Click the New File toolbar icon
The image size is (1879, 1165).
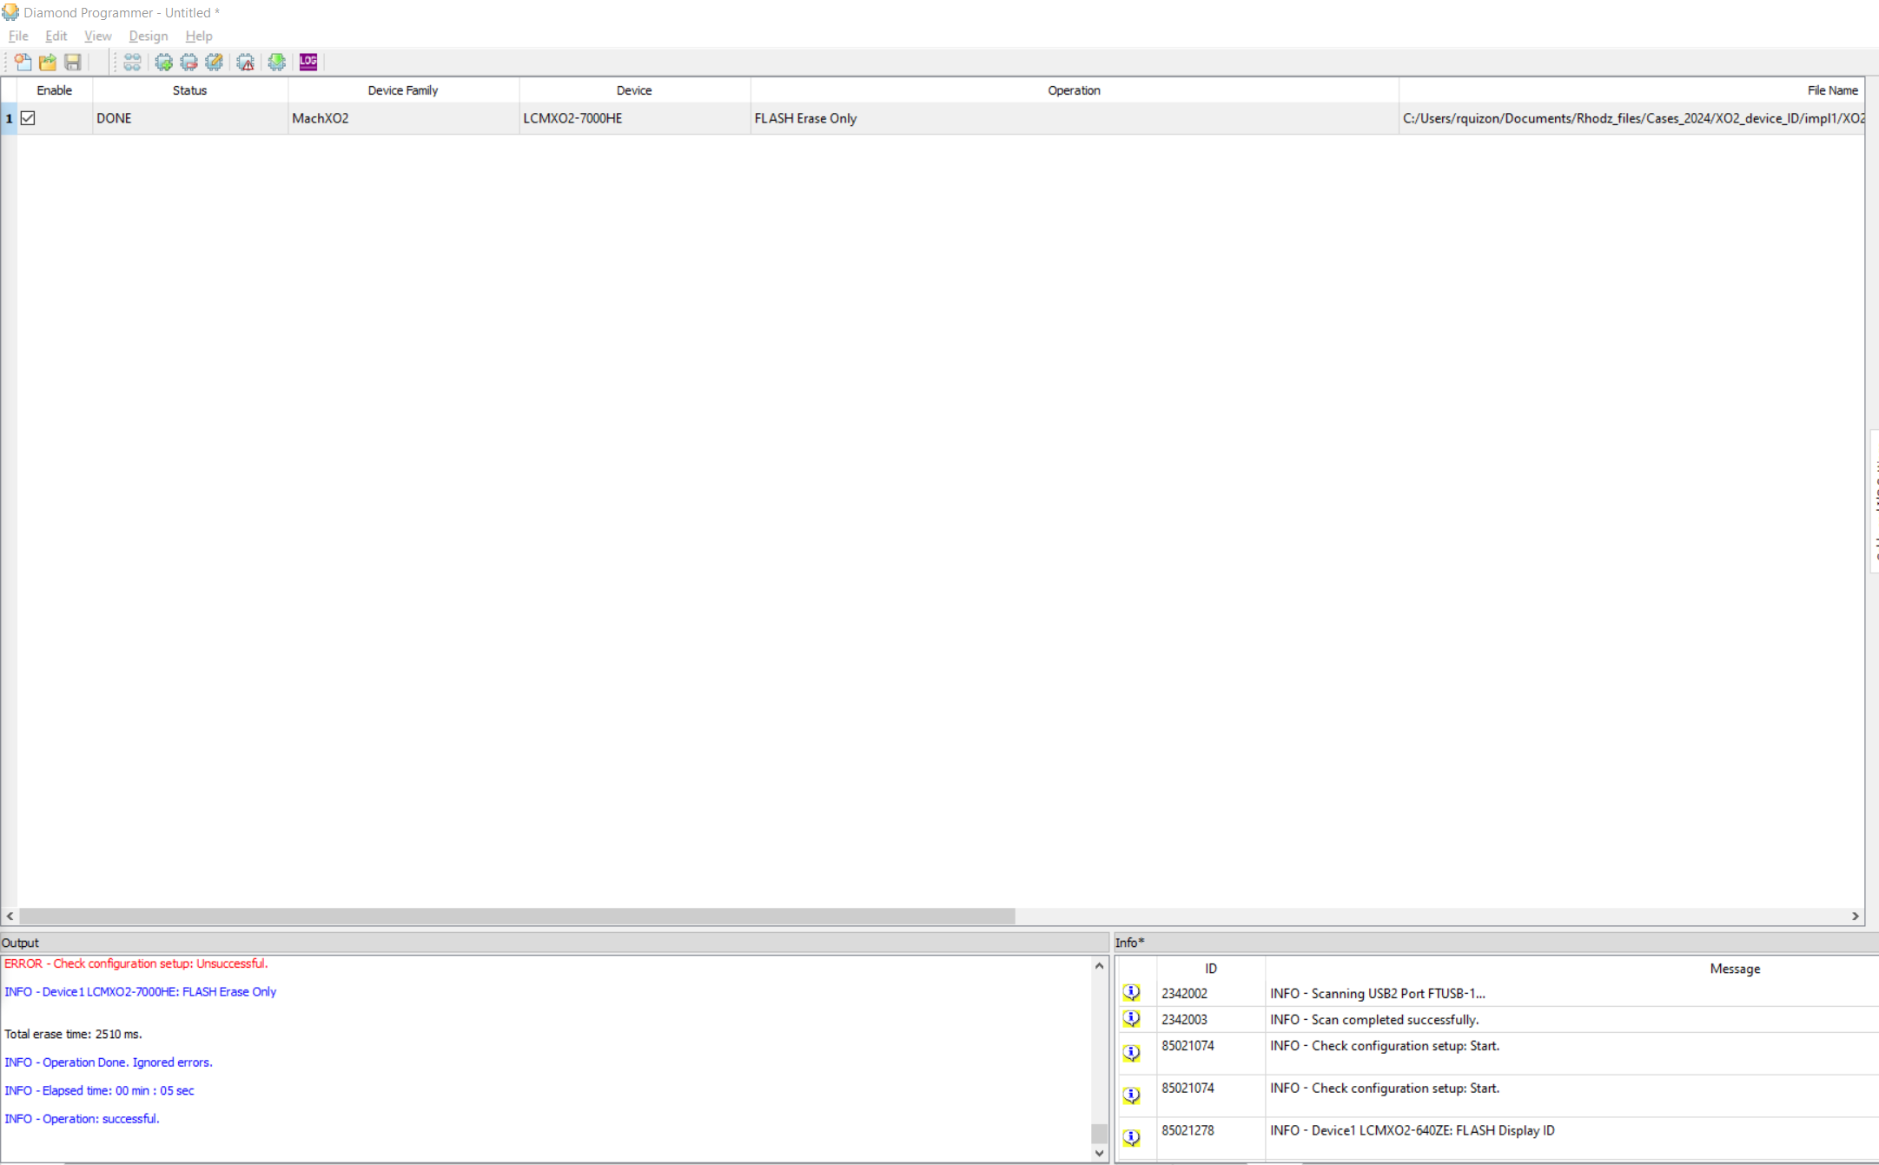(23, 62)
